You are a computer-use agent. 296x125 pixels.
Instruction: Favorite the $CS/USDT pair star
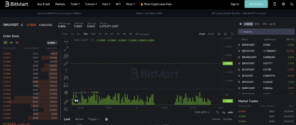click(x=239, y=76)
